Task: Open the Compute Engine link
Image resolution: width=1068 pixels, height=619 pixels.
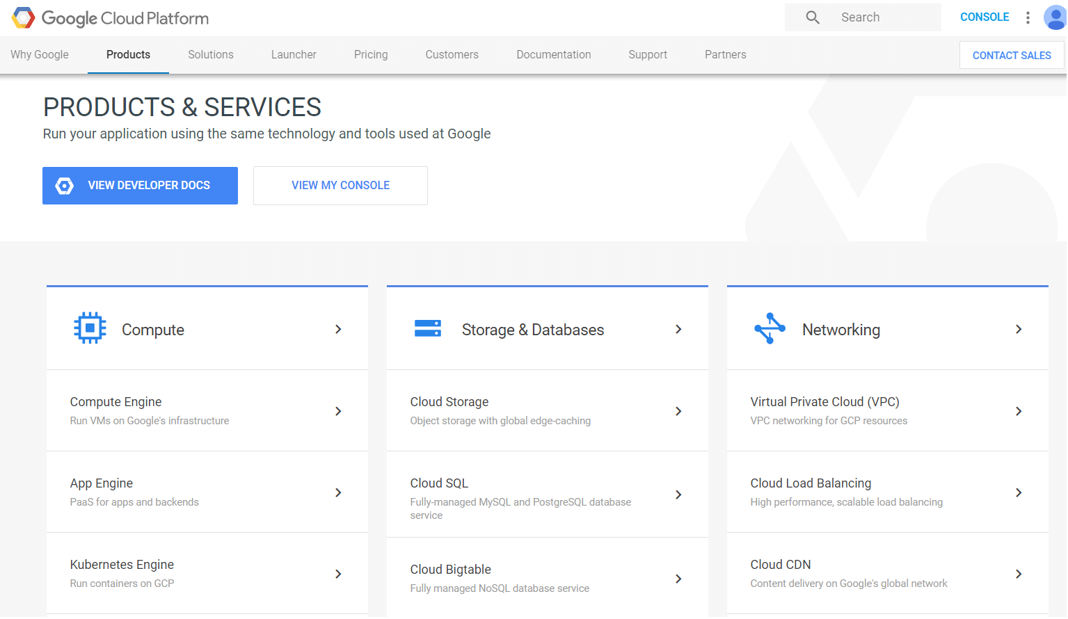Action: tap(115, 402)
